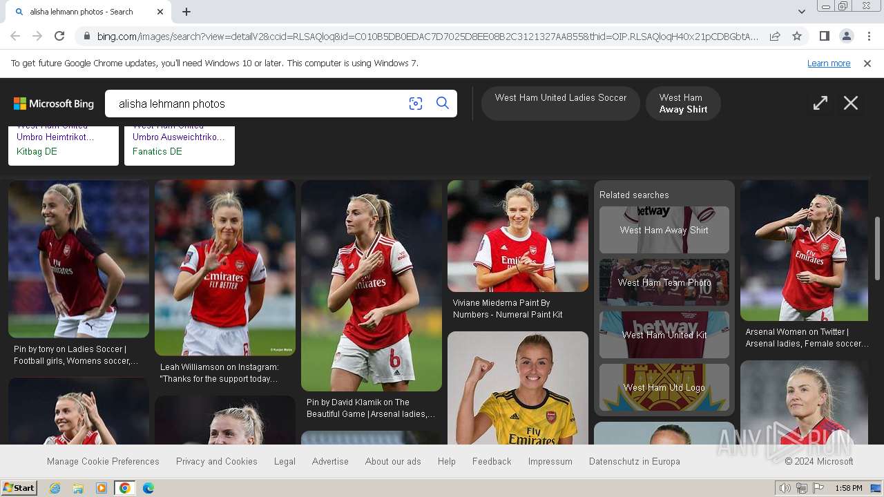Screen dimensions: 884x497
Task: Open the yellow Fly Emirates jersey image
Action: pyautogui.click(x=518, y=388)
